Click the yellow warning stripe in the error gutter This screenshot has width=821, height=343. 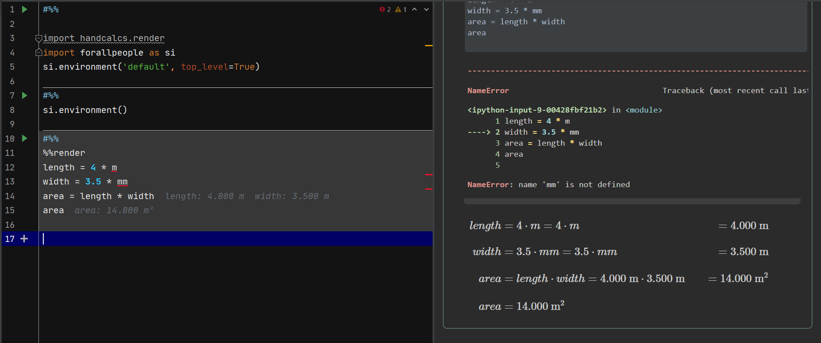[x=429, y=45]
